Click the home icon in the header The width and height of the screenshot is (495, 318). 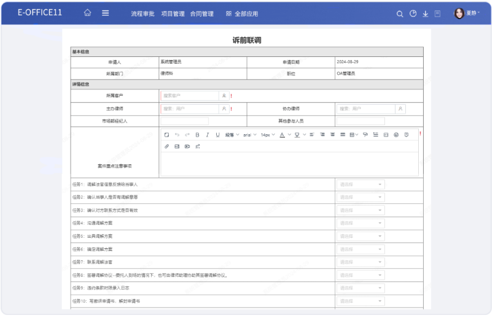[x=88, y=13]
